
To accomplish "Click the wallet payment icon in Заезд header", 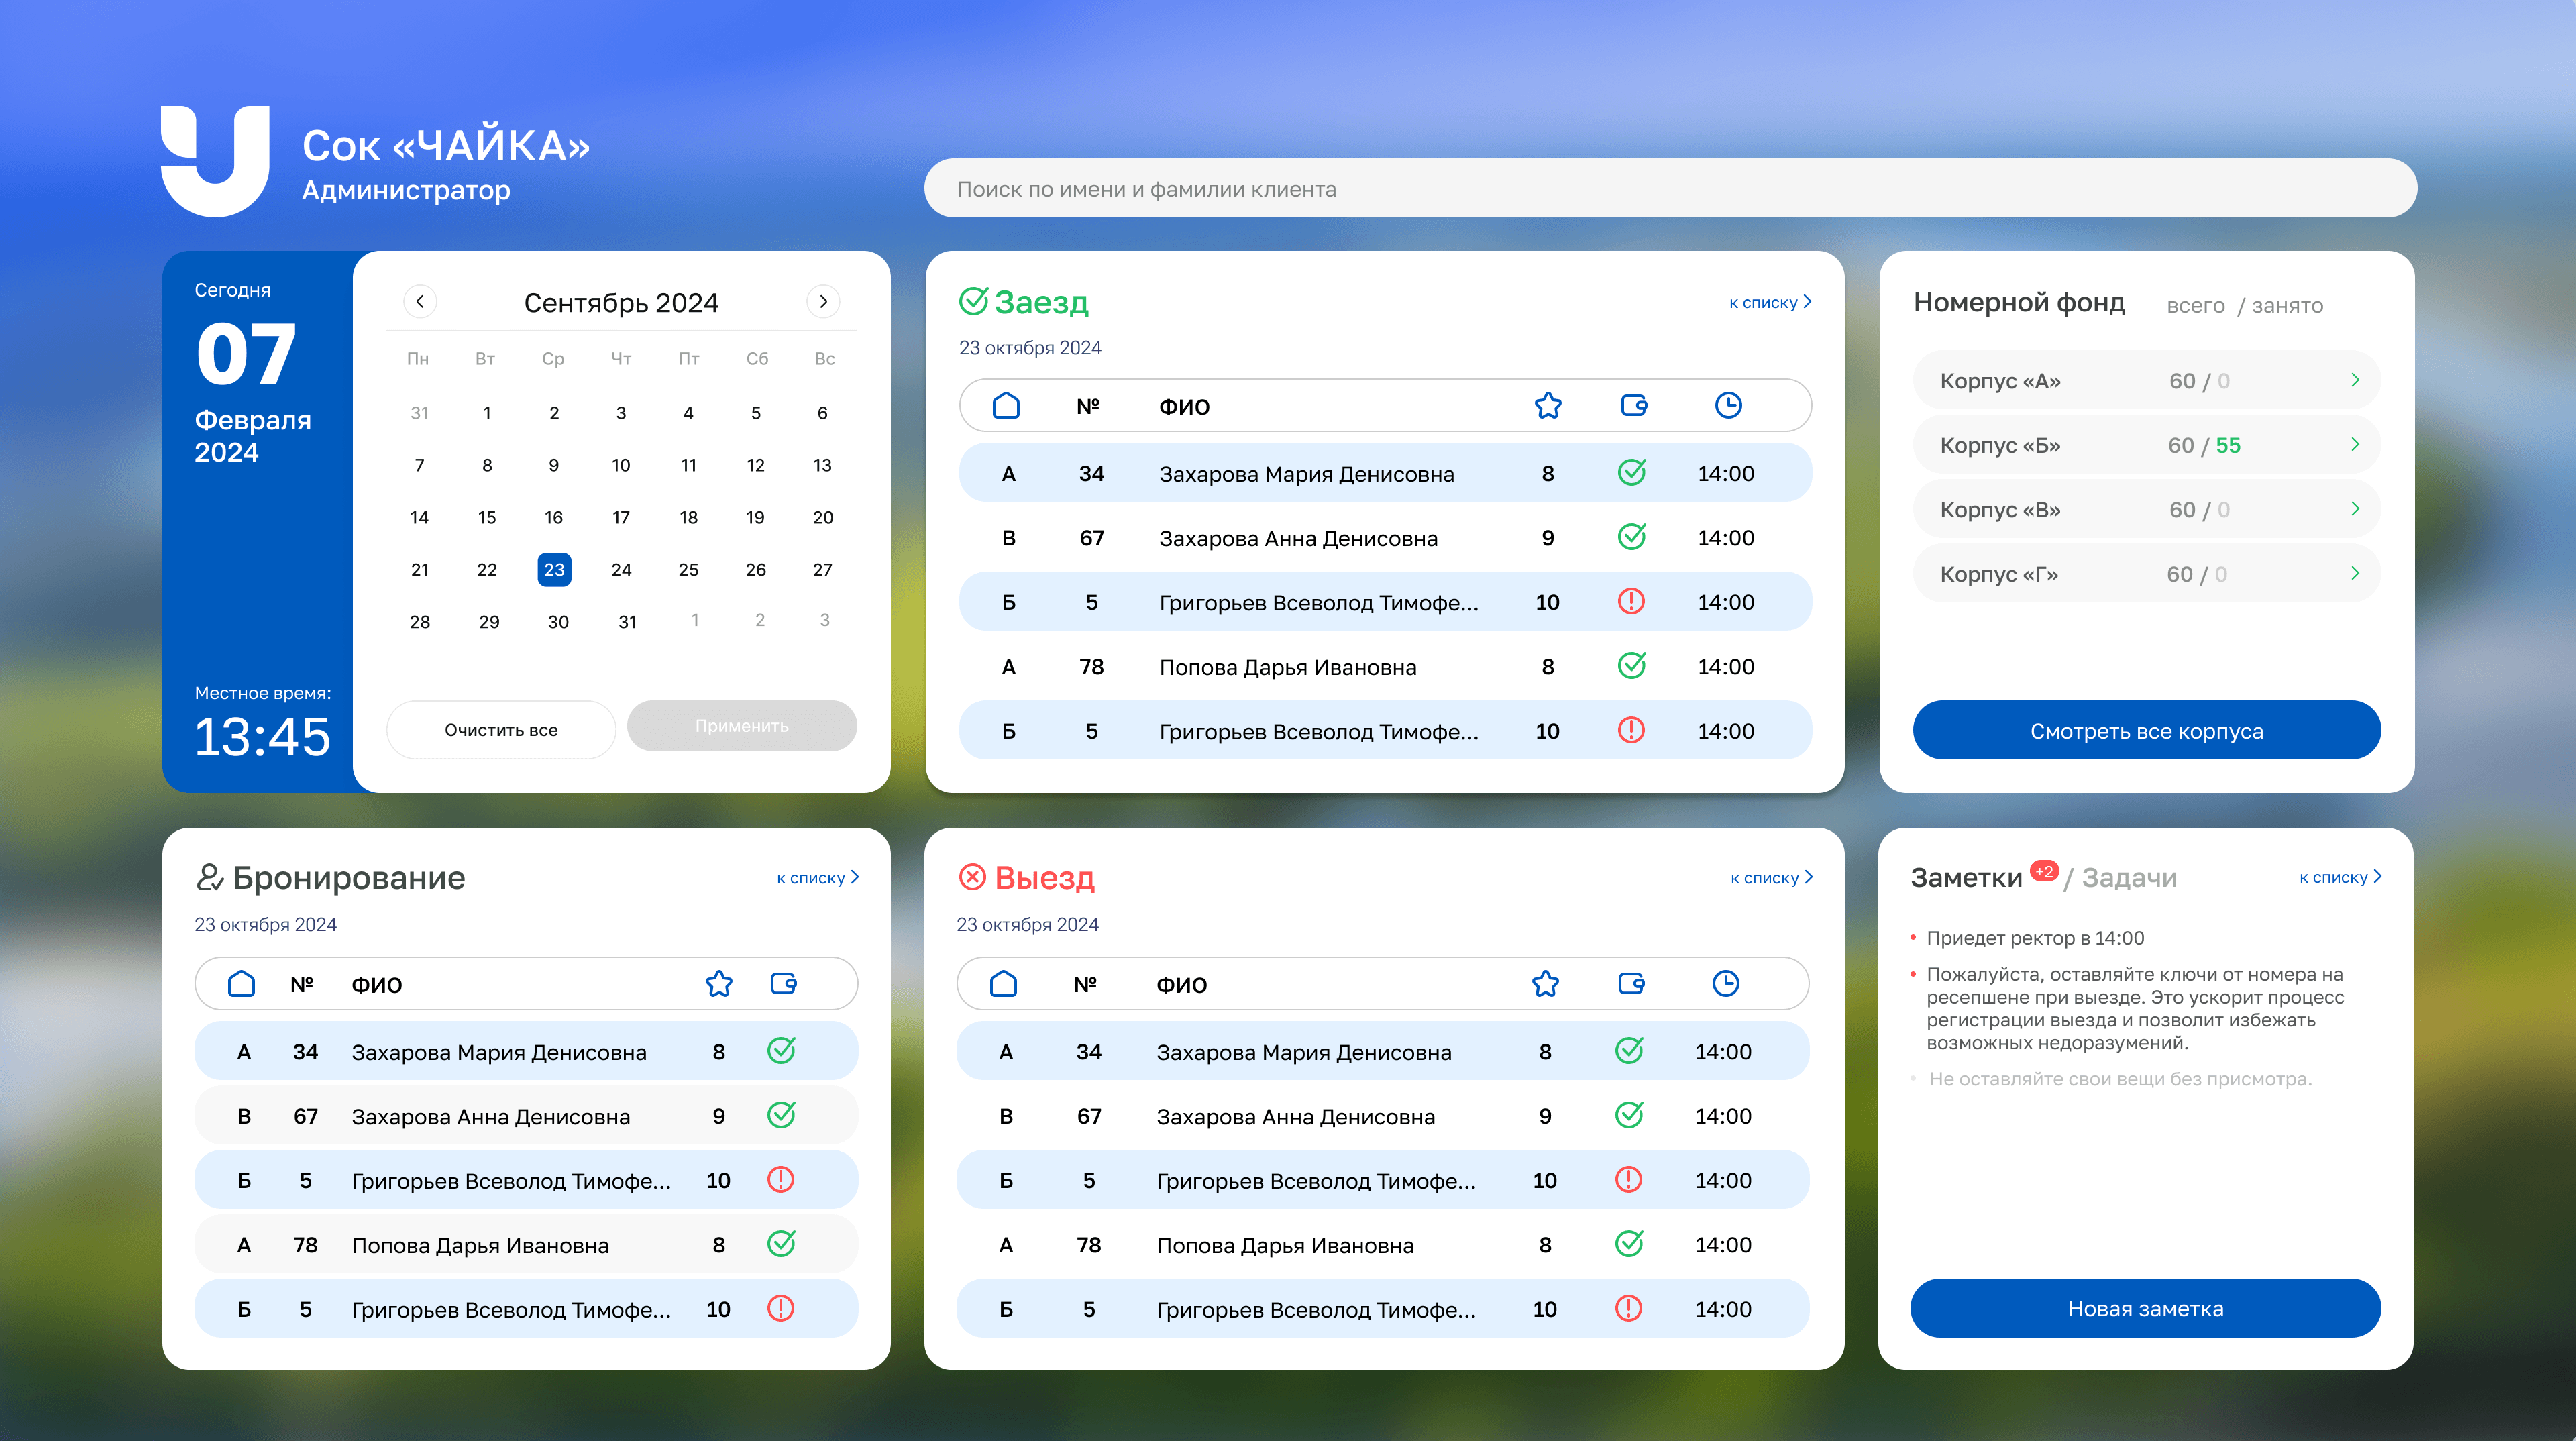I will pos(1633,405).
